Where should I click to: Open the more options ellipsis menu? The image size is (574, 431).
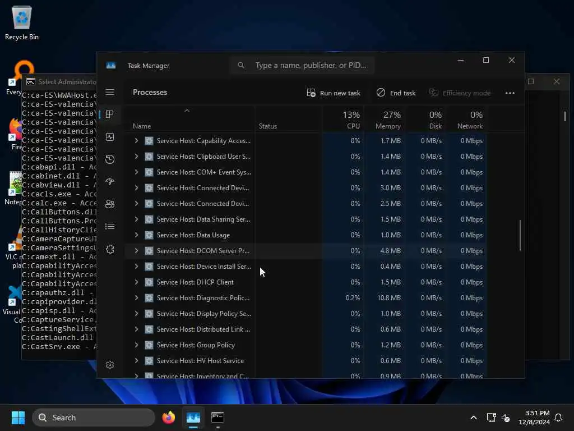[x=510, y=93]
